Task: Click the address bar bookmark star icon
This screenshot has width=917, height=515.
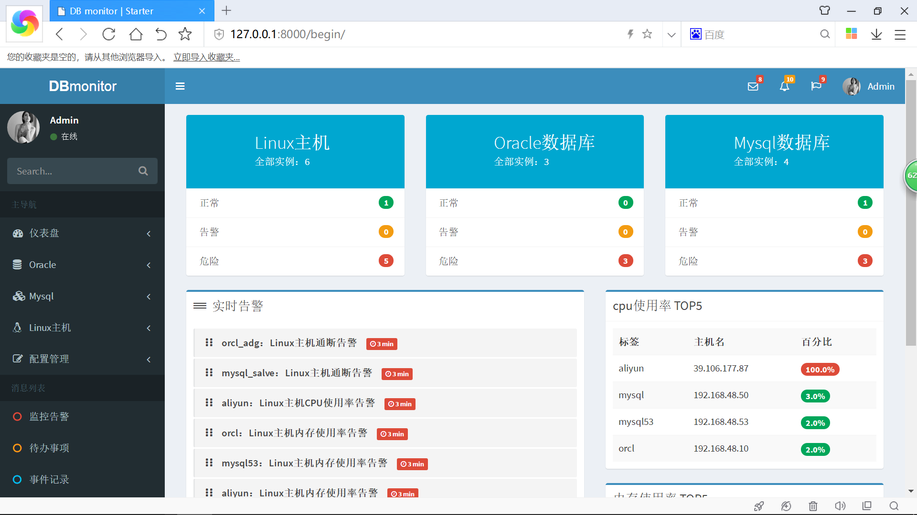Action: tap(647, 34)
